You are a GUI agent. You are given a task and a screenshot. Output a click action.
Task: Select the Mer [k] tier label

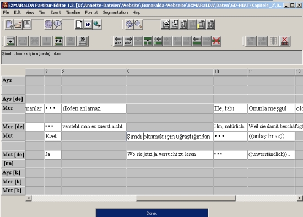coord(13,182)
